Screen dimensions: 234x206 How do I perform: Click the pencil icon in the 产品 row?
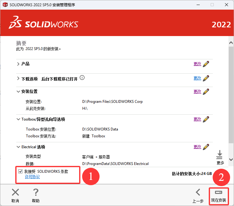(206, 64)
